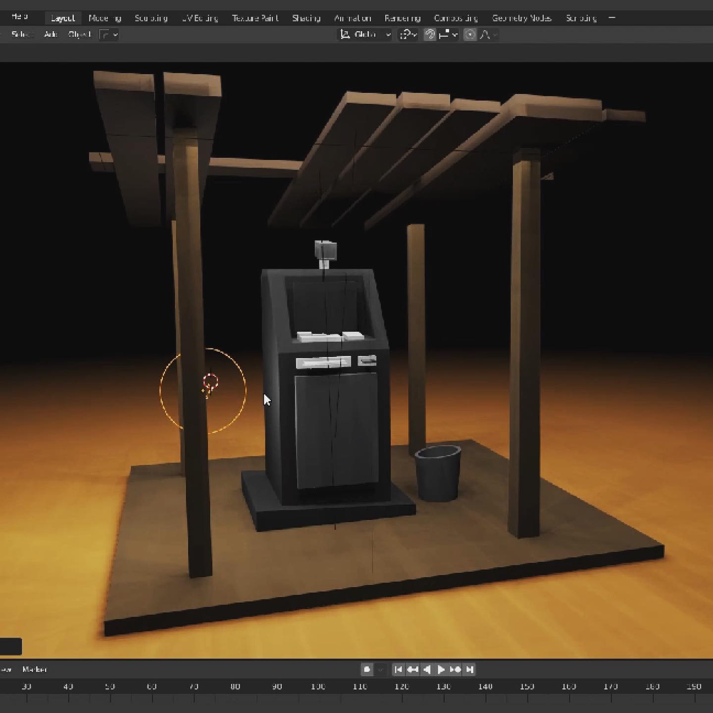Jump to end of the animation
The image size is (713, 713).
pos(469,669)
